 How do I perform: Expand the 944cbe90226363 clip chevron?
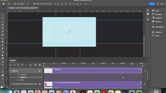coord(53,82)
